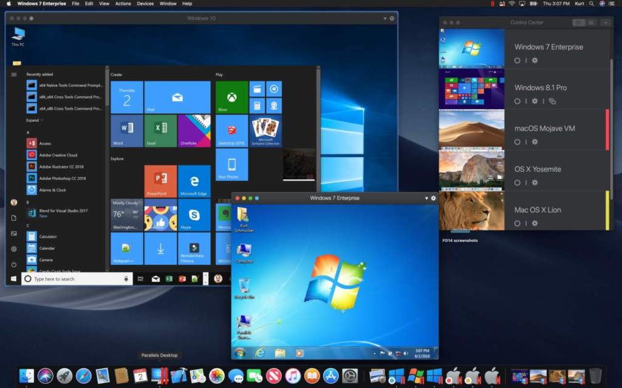Toggle the power state of Windows 8.1 Pro

point(517,101)
